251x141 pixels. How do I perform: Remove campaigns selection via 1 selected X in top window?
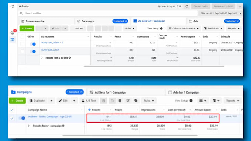(x=126, y=21)
